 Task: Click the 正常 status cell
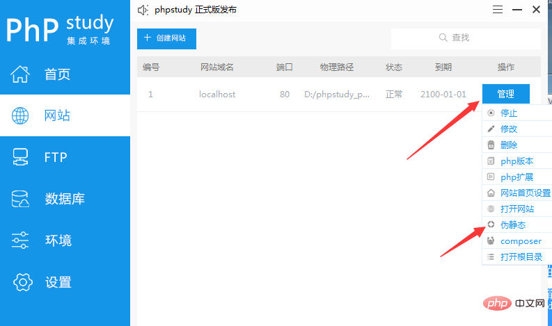[x=394, y=95]
